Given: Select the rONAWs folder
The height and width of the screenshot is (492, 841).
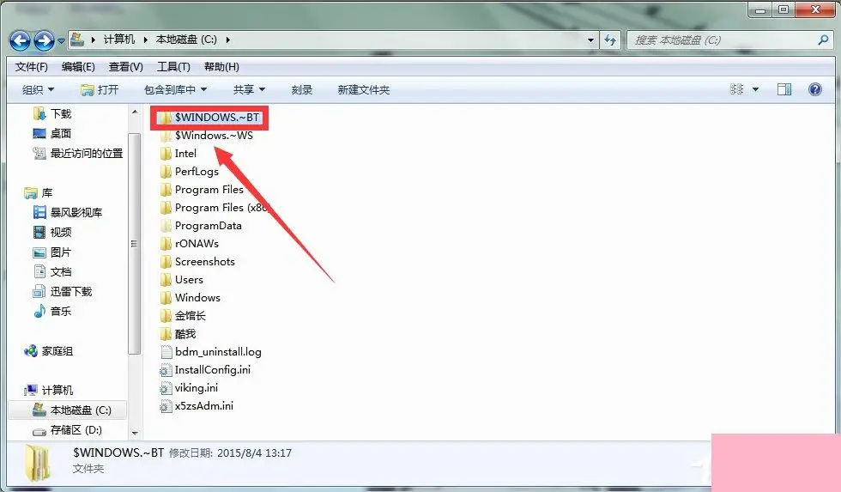Looking at the screenshot, I should (x=190, y=244).
